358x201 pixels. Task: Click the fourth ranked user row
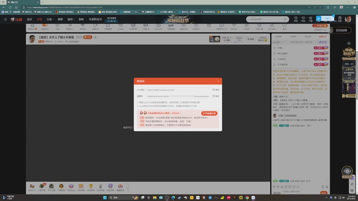pyautogui.click(x=300, y=64)
